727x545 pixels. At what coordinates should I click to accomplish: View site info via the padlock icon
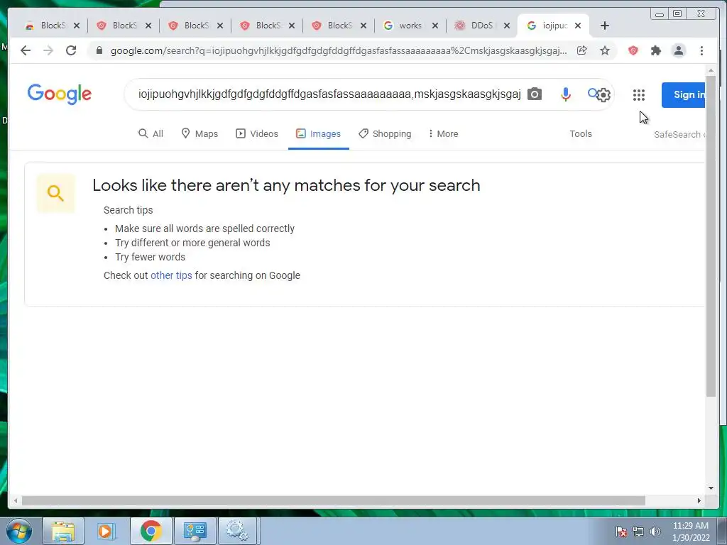(99, 50)
